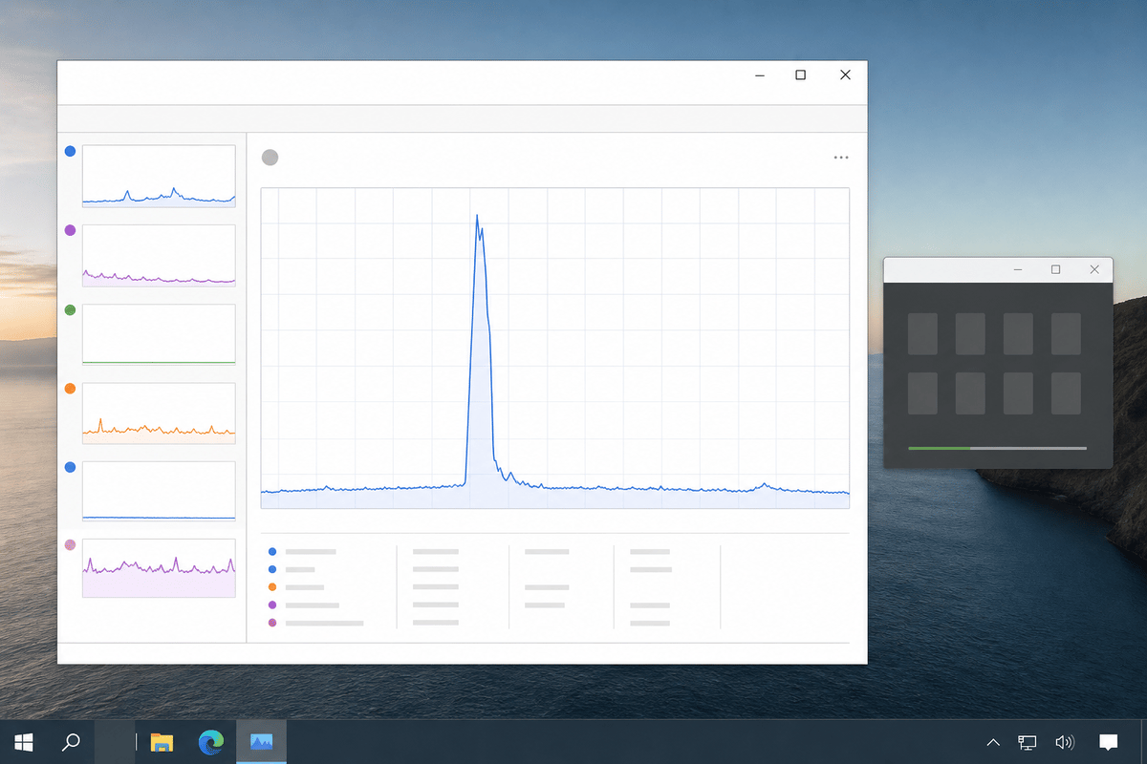This screenshot has width=1147, height=764.
Task: Click the blue dot beside the spiky blue graph
Action: click(x=70, y=151)
